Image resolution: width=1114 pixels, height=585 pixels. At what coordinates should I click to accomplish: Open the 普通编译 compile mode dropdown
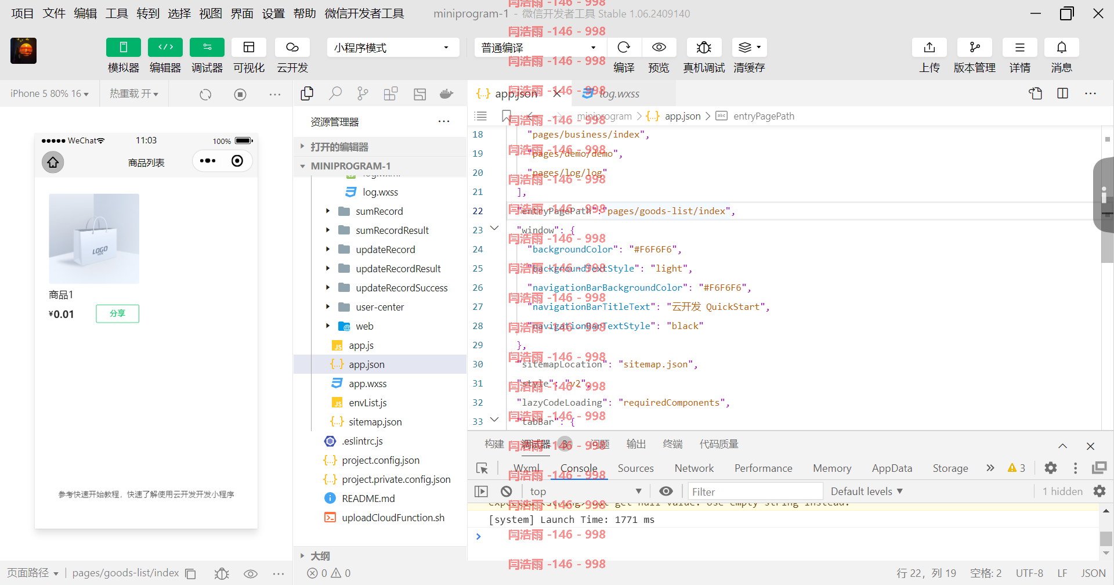click(540, 48)
